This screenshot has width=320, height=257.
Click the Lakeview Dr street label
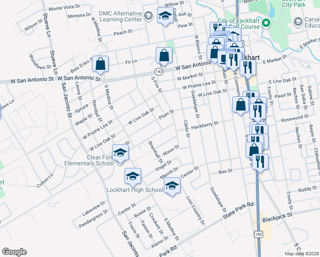(94, 208)
